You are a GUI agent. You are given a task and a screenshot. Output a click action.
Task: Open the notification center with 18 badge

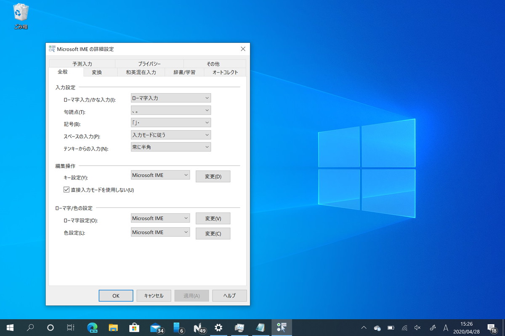click(x=491, y=327)
